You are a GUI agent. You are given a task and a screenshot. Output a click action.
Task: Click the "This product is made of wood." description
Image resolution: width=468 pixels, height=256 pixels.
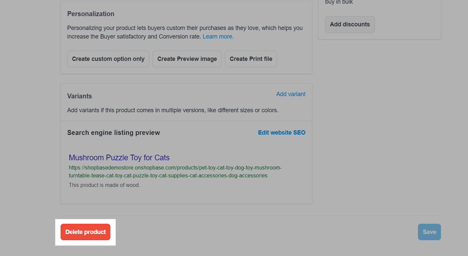pos(104,185)
